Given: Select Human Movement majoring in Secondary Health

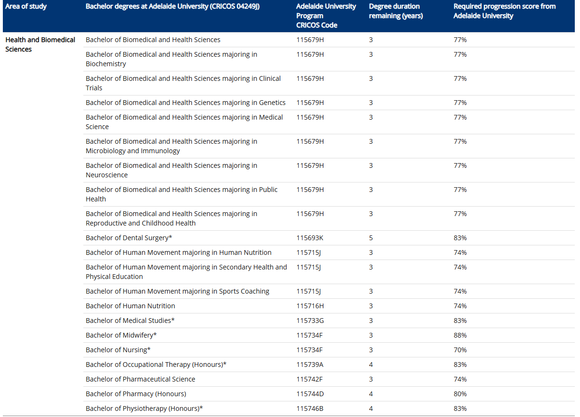Looking at the screenshot, I should (x=186, y=272).
